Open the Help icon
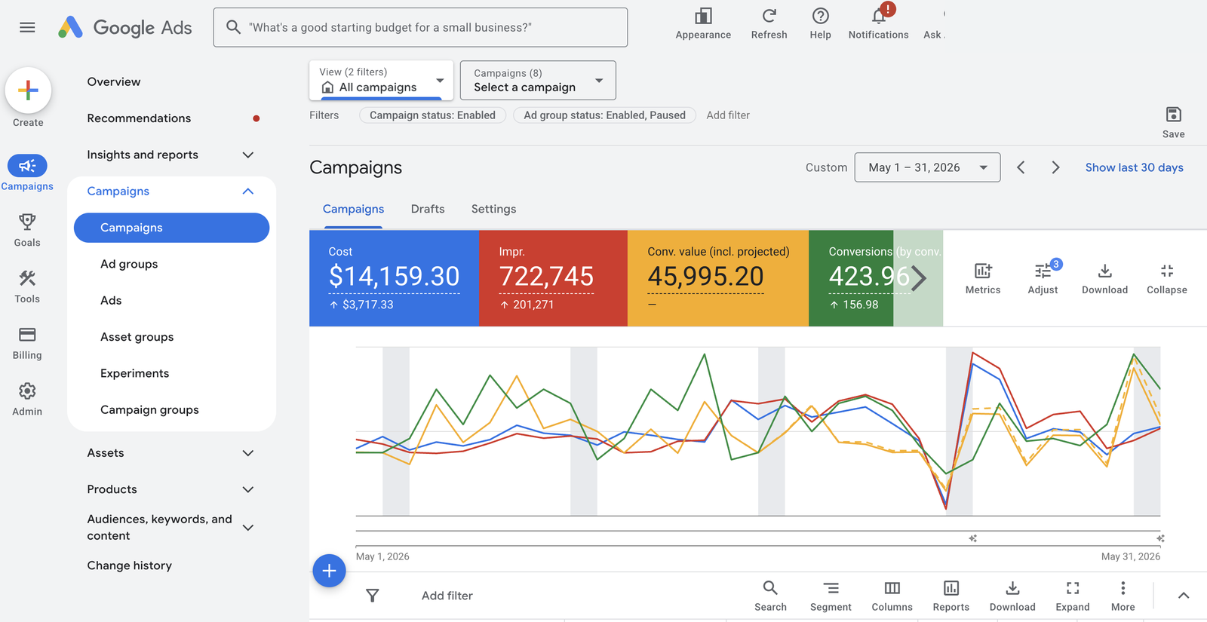Image resolution: width=1207 pixels, height=622 pixels. pos(820,16)
